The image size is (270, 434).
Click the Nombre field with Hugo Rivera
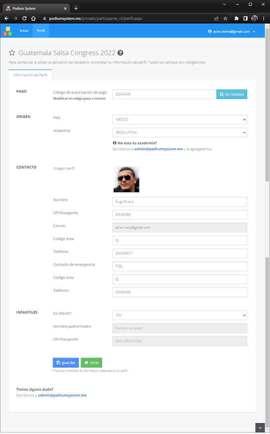tap(179, 202)
